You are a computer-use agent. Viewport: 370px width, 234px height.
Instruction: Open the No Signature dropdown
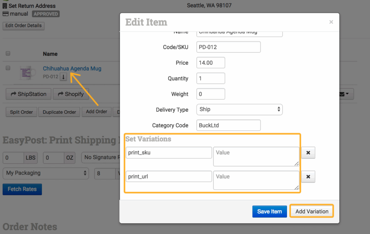100,157
